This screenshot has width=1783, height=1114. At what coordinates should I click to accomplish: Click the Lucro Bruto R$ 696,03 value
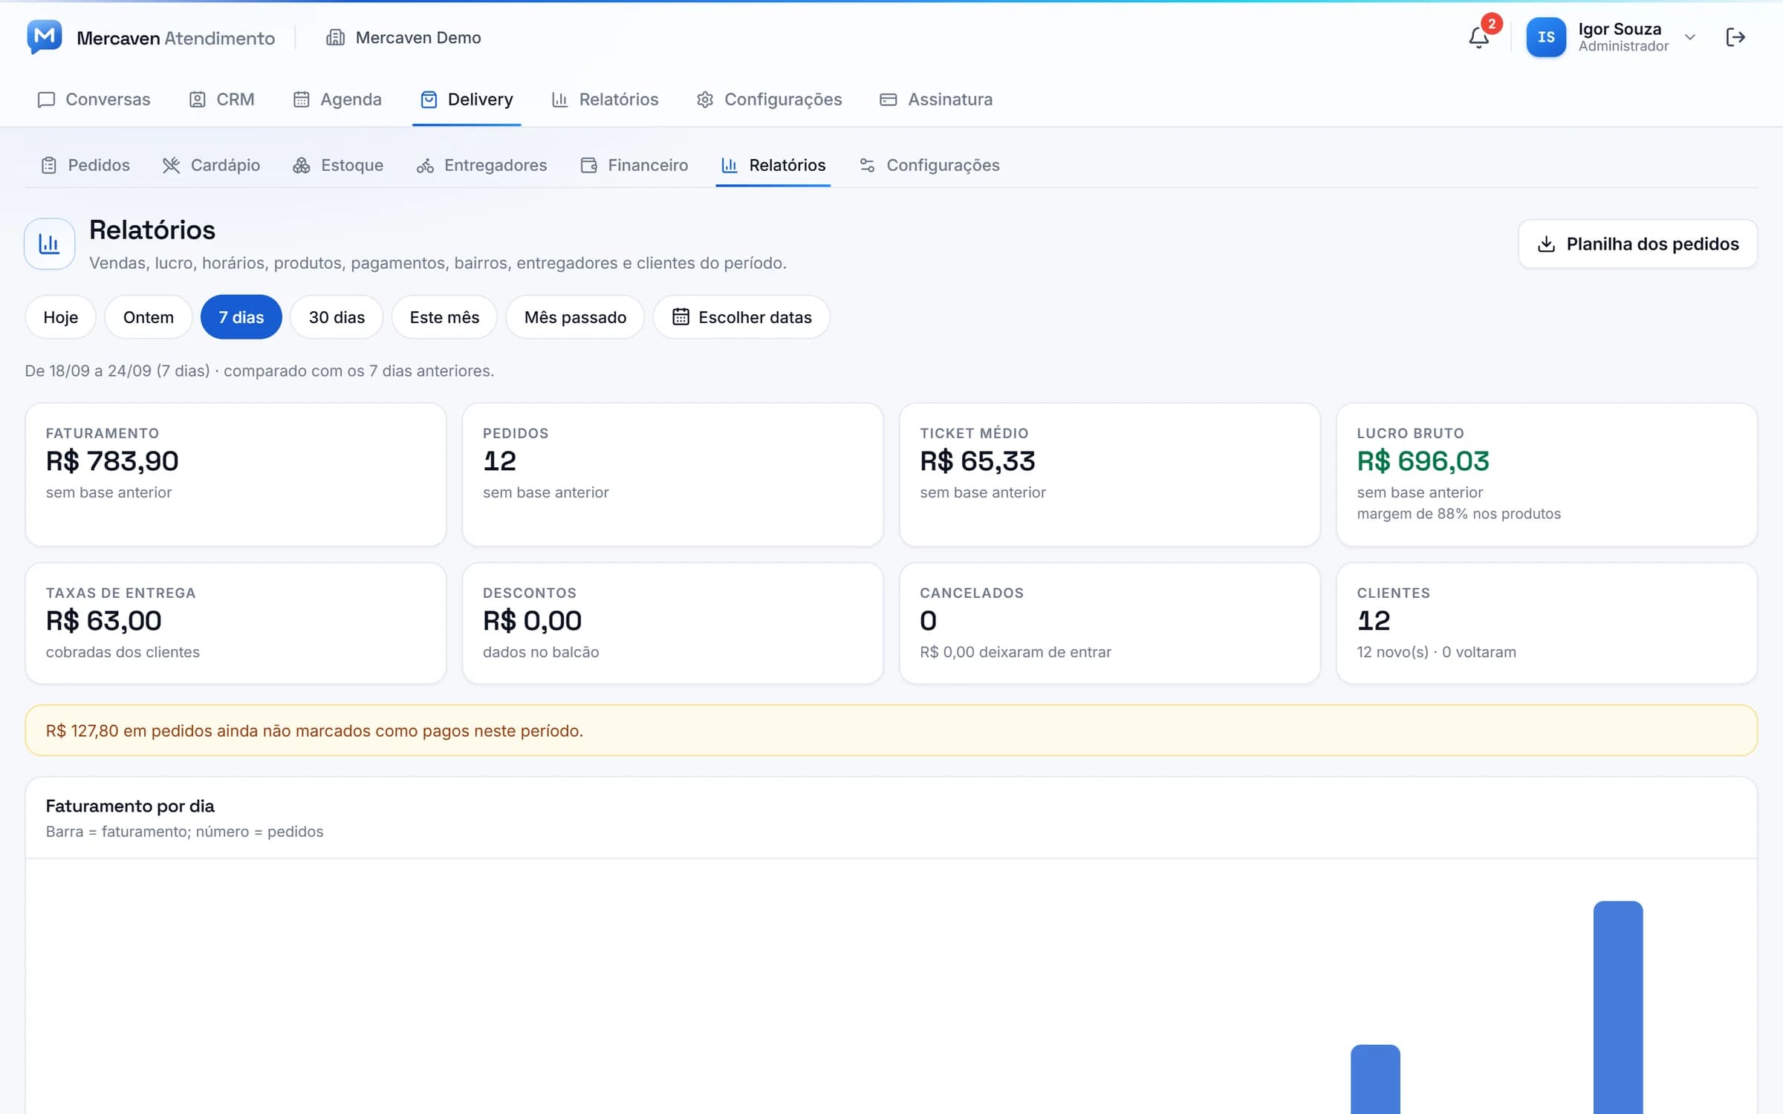tap(1423, 461)
